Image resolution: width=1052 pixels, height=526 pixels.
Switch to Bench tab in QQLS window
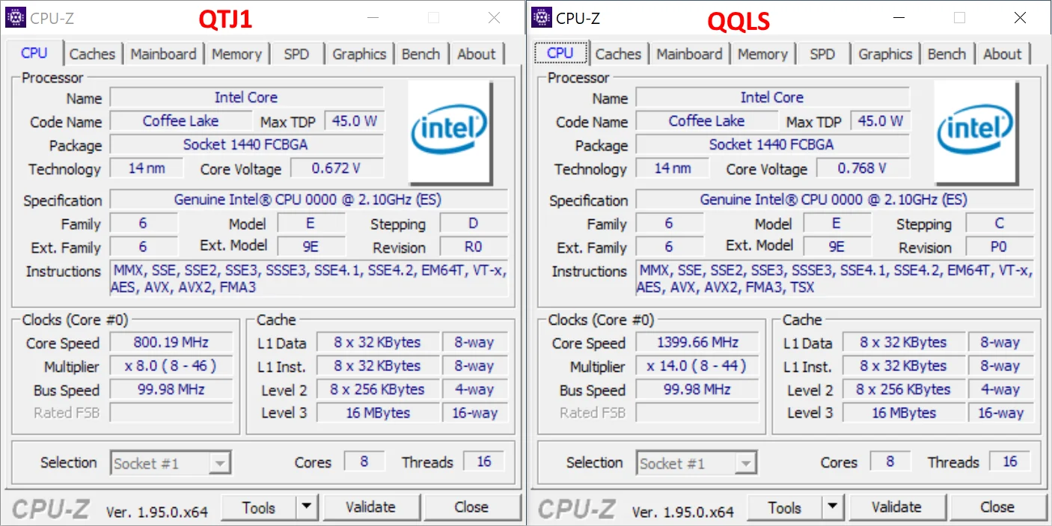coord(947,54)
